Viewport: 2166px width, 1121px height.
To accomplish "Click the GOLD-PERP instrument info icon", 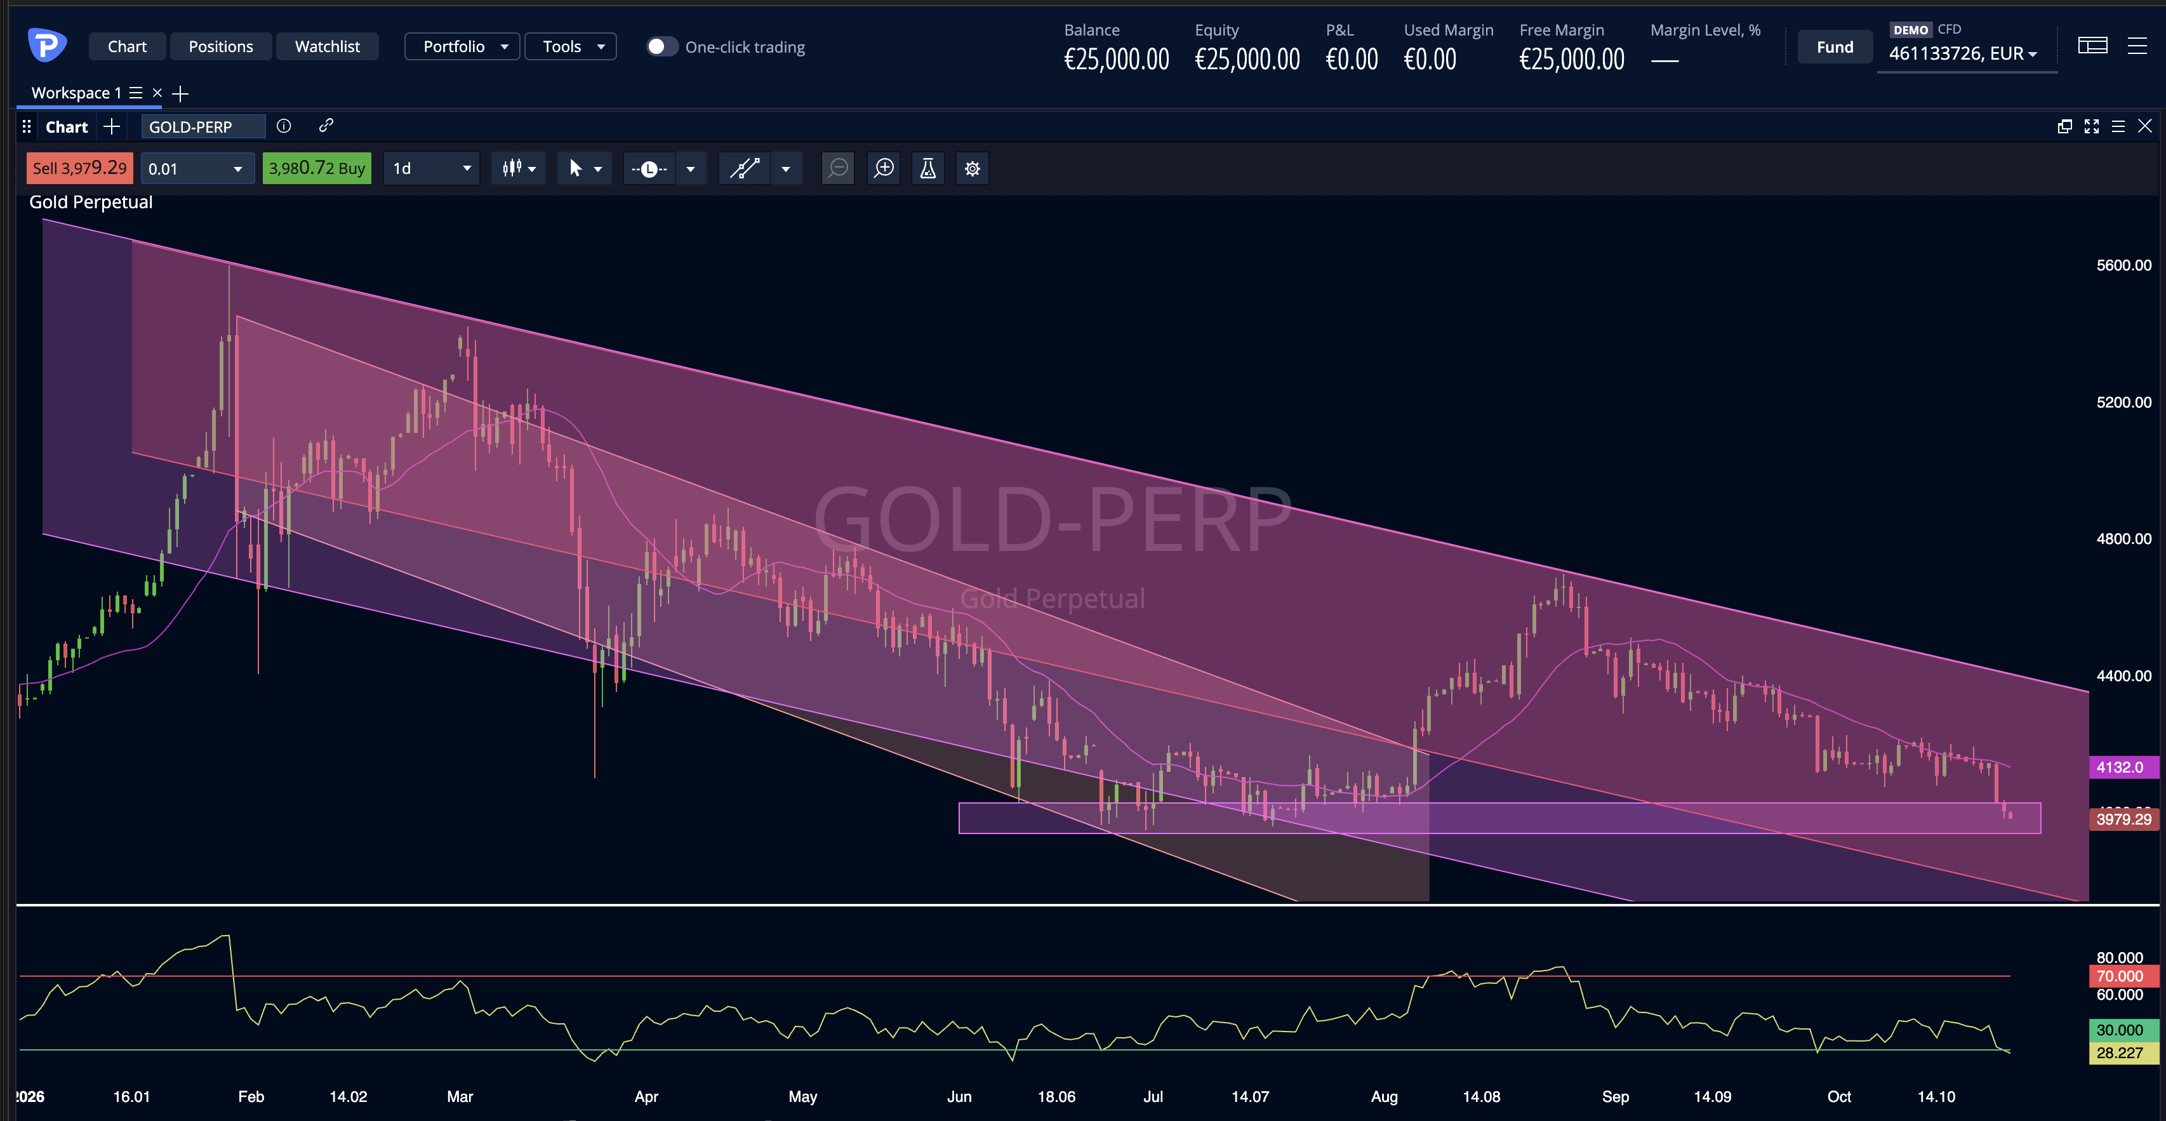I will coord(284,126).
